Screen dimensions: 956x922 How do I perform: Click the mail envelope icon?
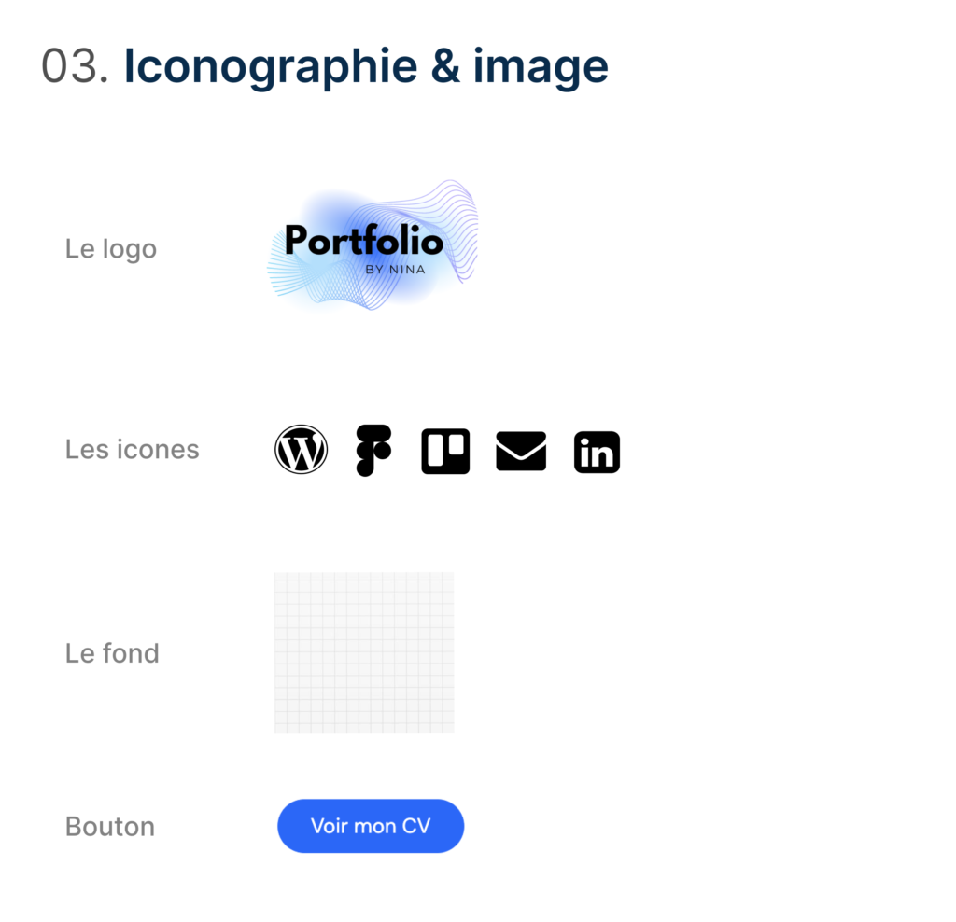pyautogui.click(x=521, y=452)
